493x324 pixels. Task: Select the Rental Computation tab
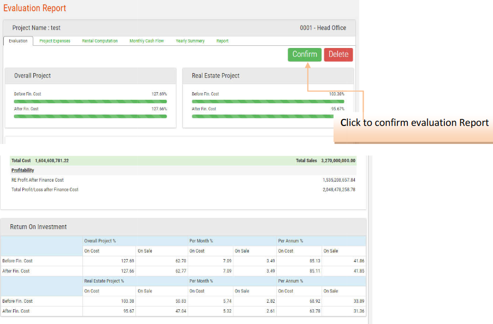click(99, 41)
